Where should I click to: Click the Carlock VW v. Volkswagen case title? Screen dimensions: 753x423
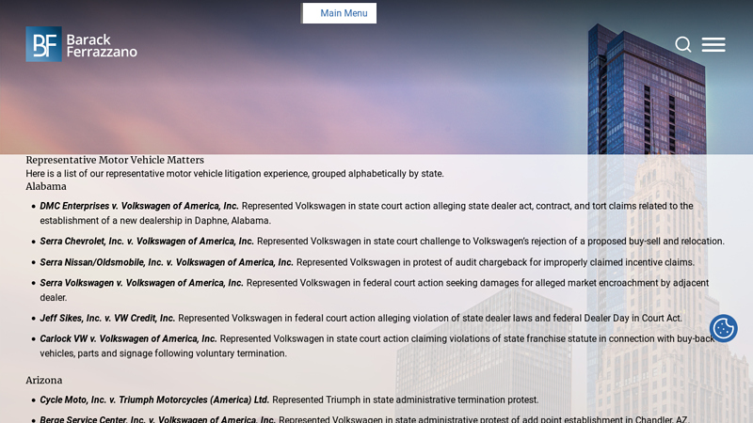tap(128, 338)
